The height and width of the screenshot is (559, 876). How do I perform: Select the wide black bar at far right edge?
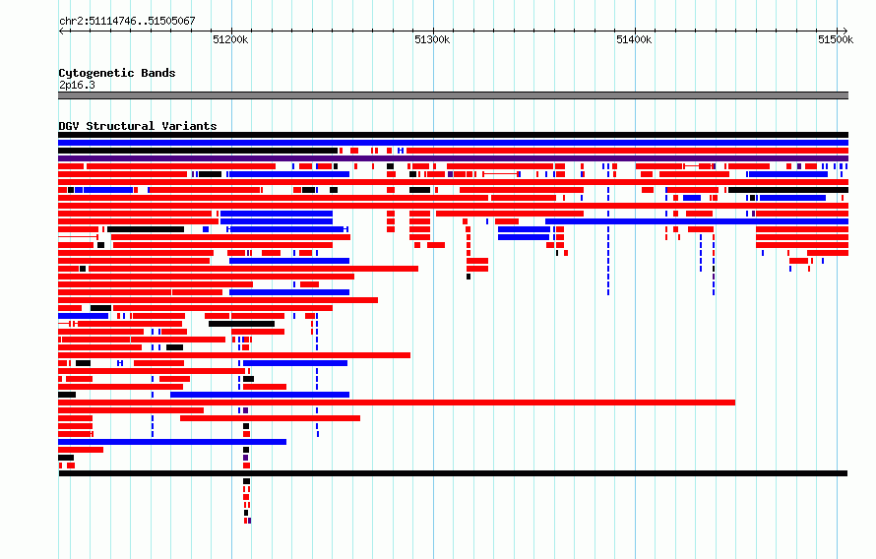[788, 190]
